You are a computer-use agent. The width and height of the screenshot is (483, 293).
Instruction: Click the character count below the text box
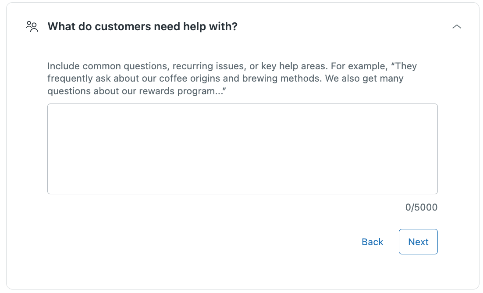click(x=421, y=207)
